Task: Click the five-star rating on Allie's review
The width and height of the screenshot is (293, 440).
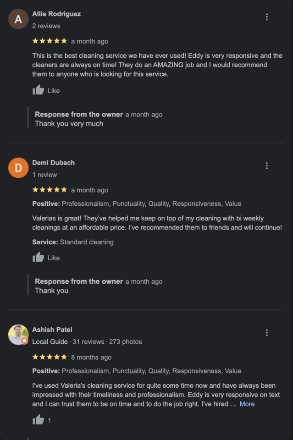Action: pos(50,41)
